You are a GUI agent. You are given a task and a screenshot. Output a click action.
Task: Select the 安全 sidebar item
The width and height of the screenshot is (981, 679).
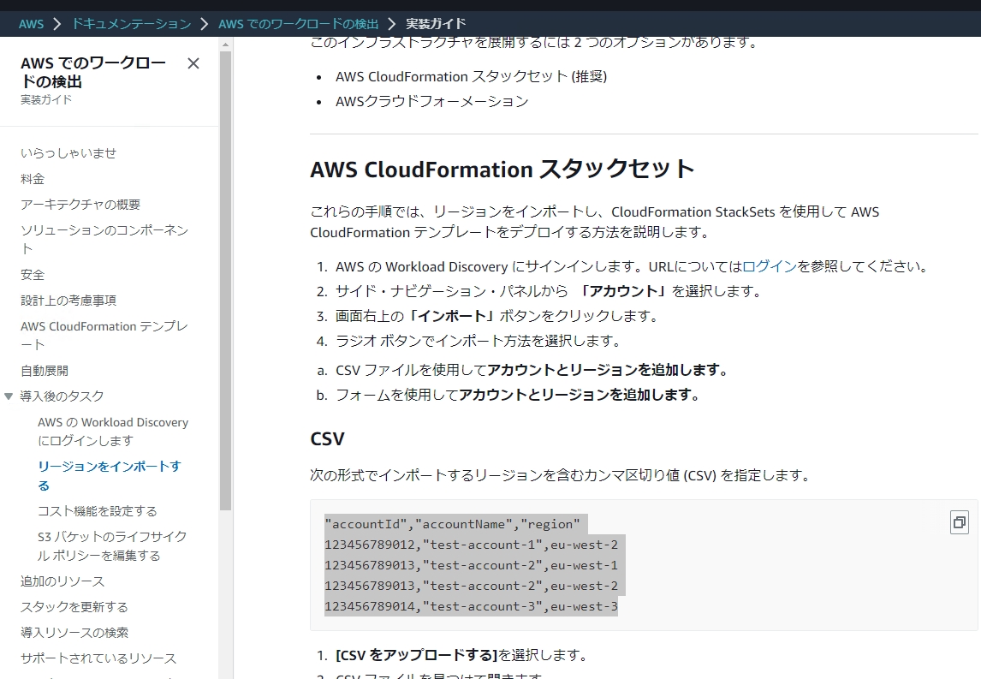pyautogui.click(x=33, y=274)
